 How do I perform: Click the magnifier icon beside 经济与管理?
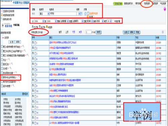coord(13,86)
